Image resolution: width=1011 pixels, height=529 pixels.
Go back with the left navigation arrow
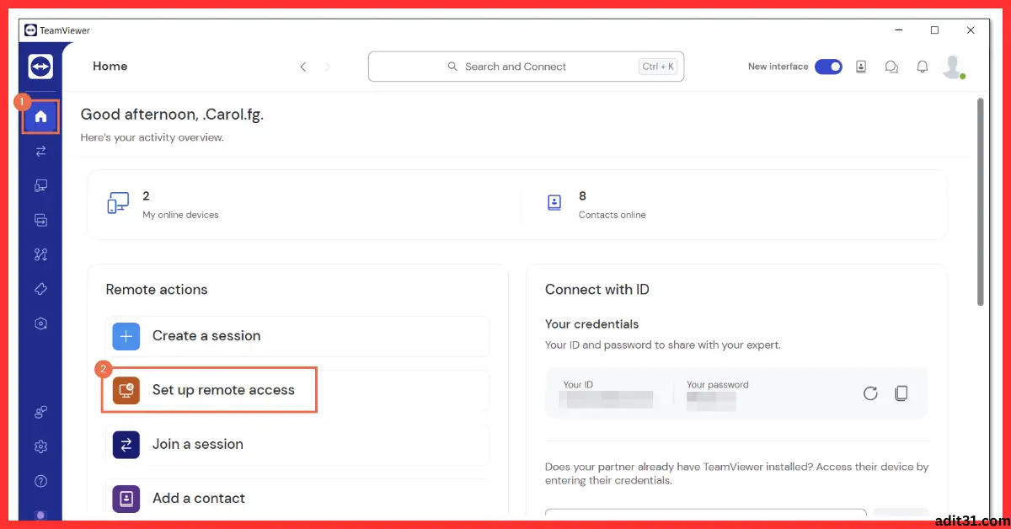tap(303, 67)
